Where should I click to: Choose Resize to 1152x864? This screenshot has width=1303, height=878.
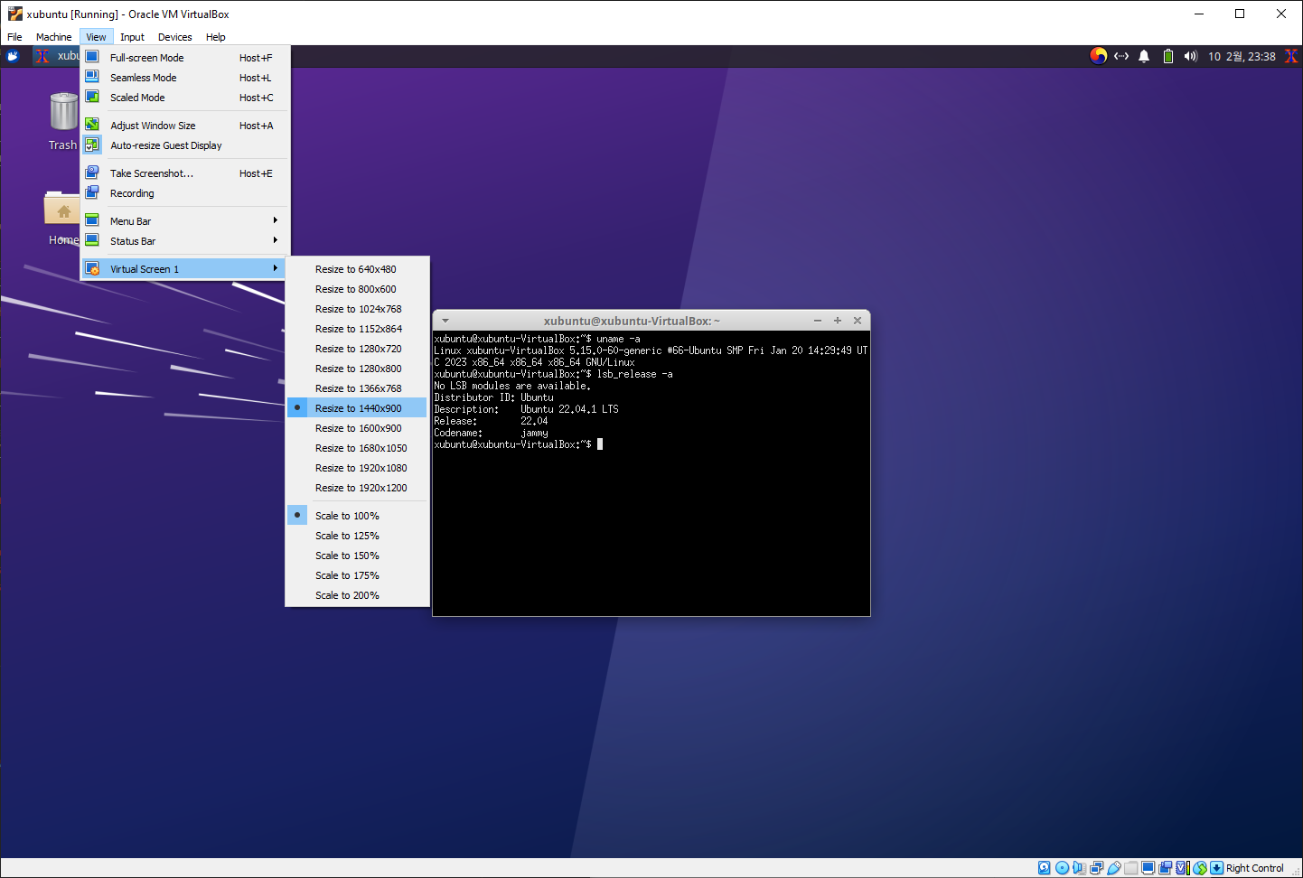[357, 329]
